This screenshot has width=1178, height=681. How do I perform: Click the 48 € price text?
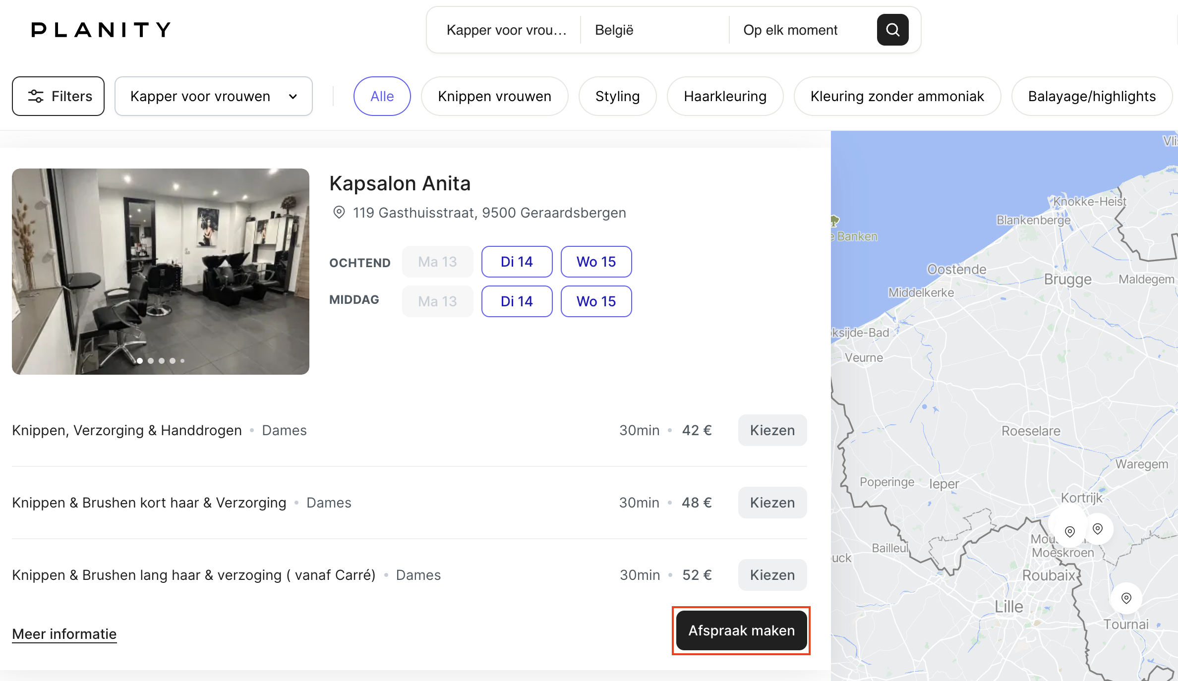(x=697, y=503)
